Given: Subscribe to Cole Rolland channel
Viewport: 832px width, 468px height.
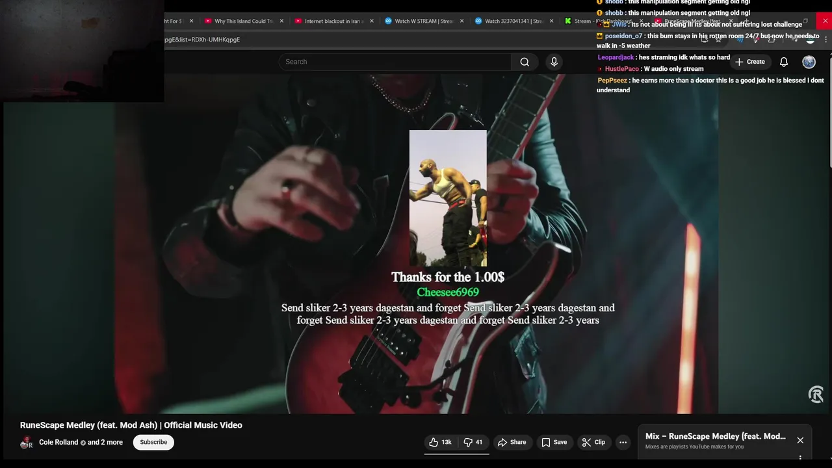Looking at the screenshot, I should tap(153, 442).
